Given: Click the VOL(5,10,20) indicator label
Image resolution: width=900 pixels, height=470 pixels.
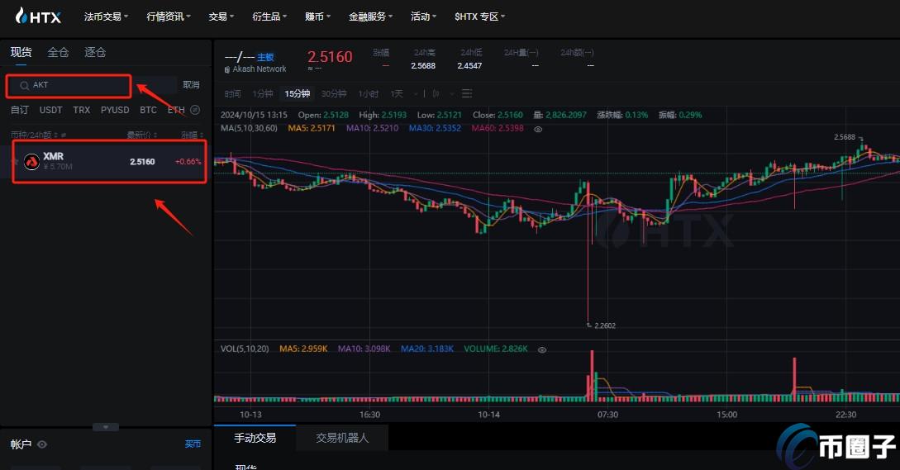Looking at the screenshot, I should 245,349.
